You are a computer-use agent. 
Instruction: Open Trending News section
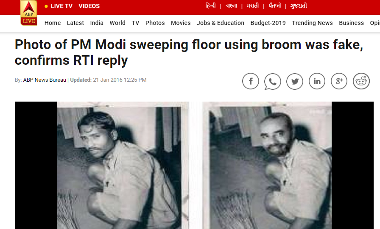pos(313,23)
